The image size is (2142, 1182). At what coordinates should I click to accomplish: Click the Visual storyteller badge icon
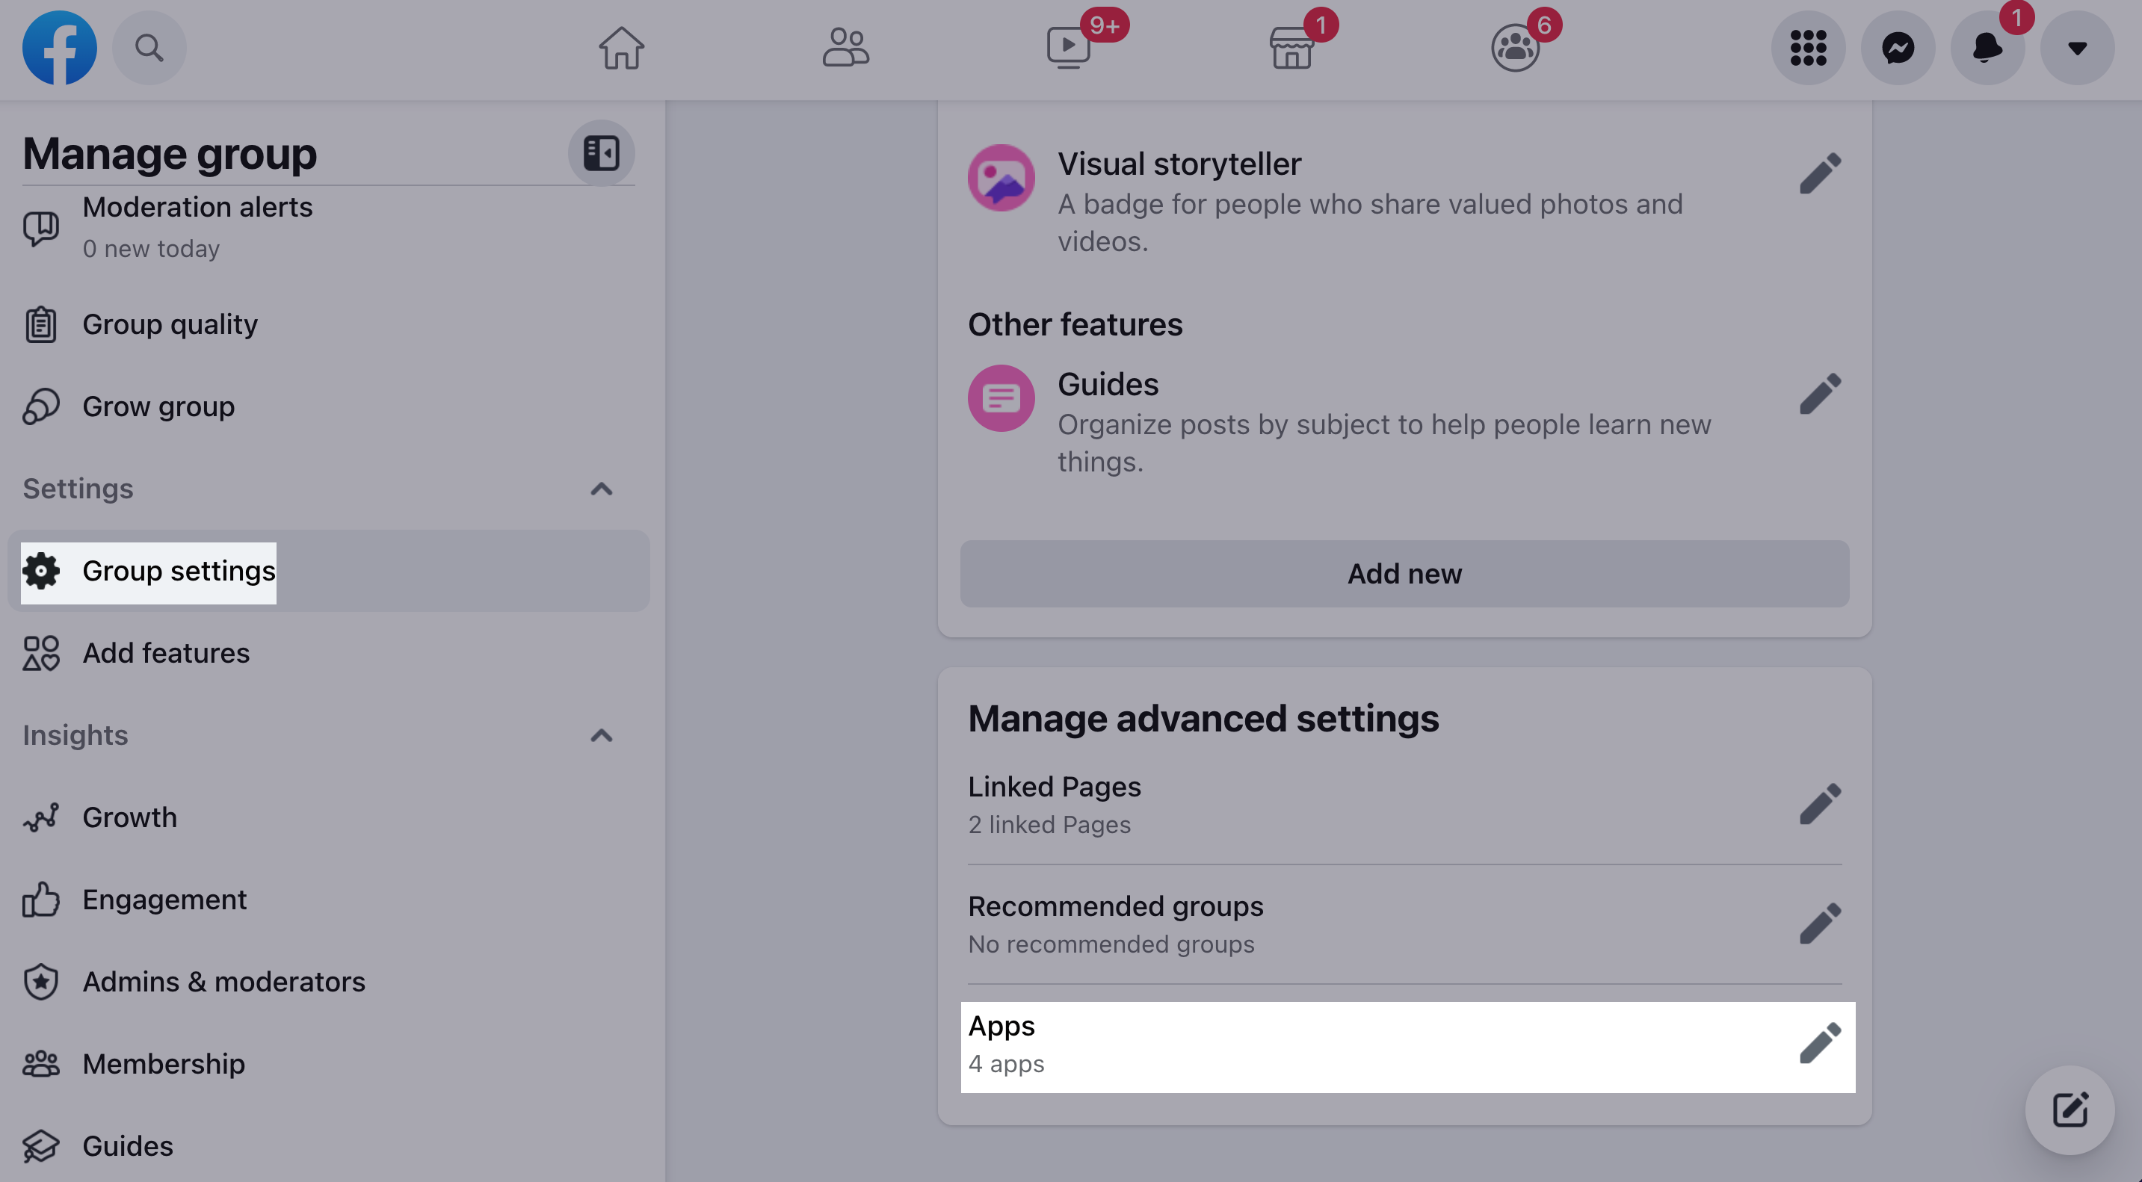coord(1001,178)
